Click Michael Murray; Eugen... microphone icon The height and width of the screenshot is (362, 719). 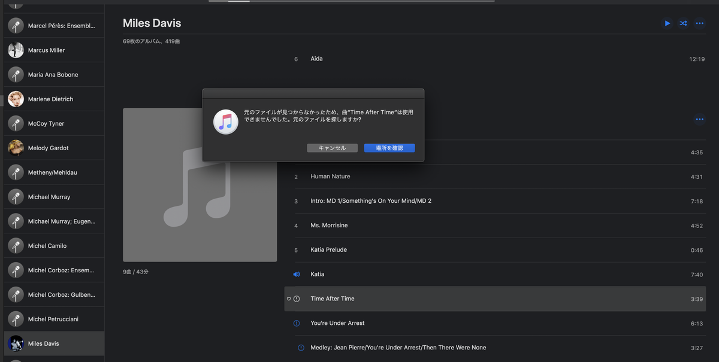pyautogui.click(x=16, y=221)
